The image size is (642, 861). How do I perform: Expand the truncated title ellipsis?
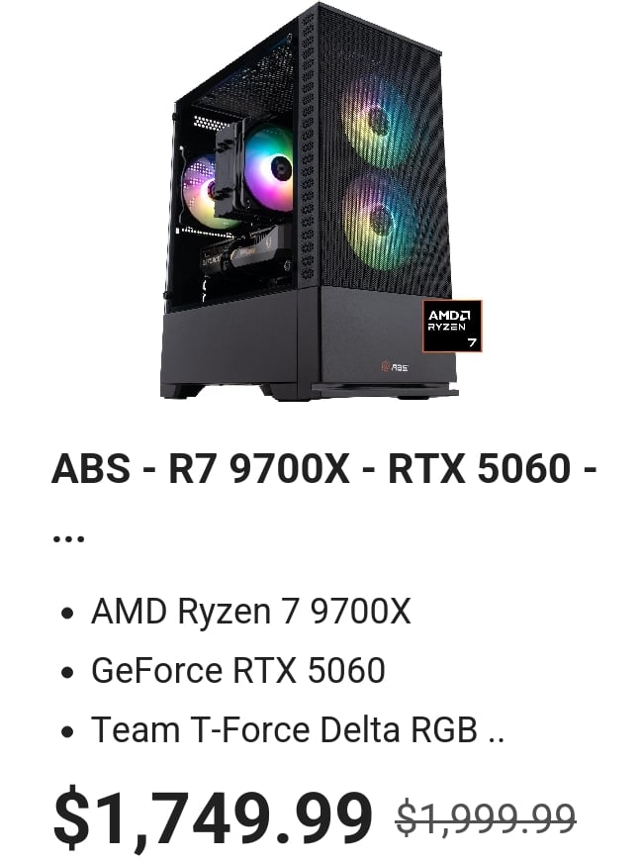68,538
